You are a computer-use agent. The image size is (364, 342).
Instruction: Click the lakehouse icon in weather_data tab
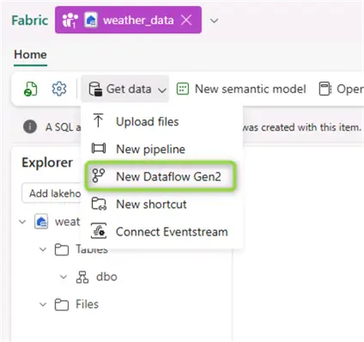(x=91, y=21)
